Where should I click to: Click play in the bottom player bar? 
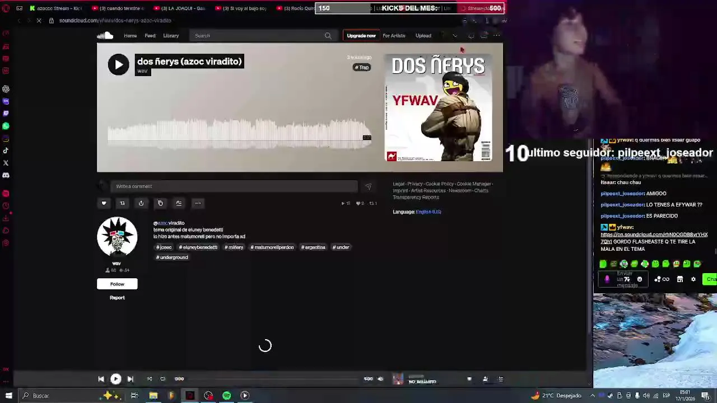(x=115, y=379)
